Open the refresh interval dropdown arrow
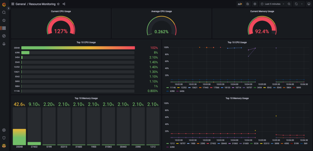Viewport: 313px width, 151px height. click(302, 4)
